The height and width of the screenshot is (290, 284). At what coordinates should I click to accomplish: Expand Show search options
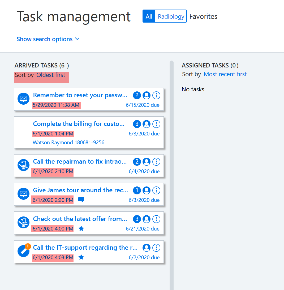pos(48,39)
